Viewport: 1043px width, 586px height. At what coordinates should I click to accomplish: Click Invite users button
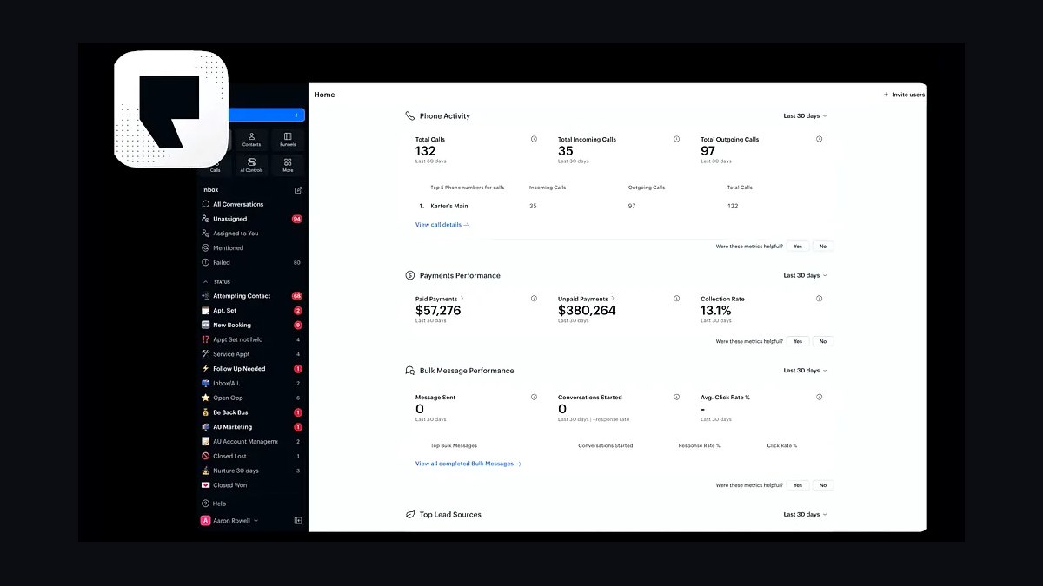904,95
